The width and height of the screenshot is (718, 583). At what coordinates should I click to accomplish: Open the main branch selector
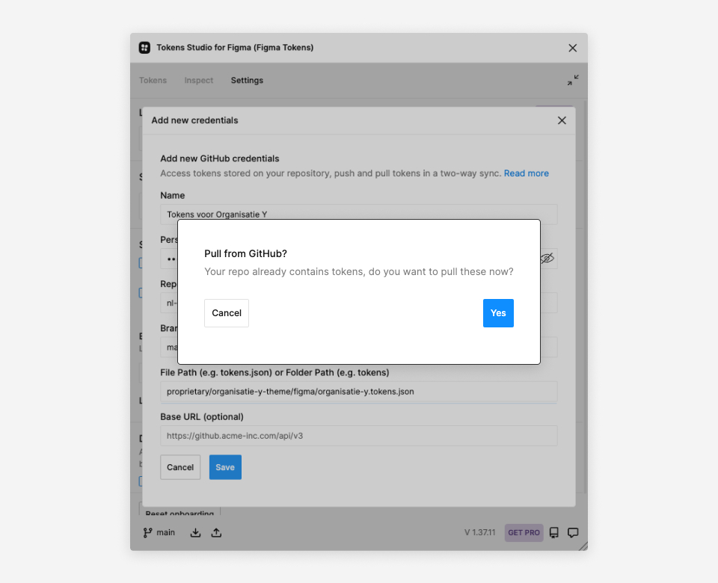point(159,533)
